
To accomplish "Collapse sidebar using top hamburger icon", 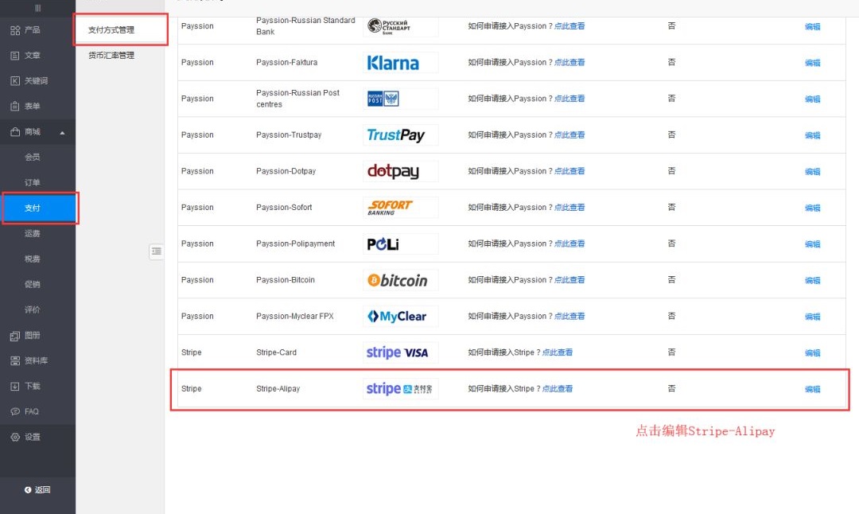I will click(x=37, y=8).
